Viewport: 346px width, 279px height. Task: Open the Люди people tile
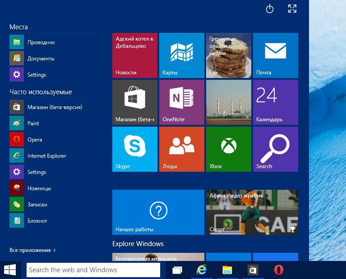coord(182,149)
